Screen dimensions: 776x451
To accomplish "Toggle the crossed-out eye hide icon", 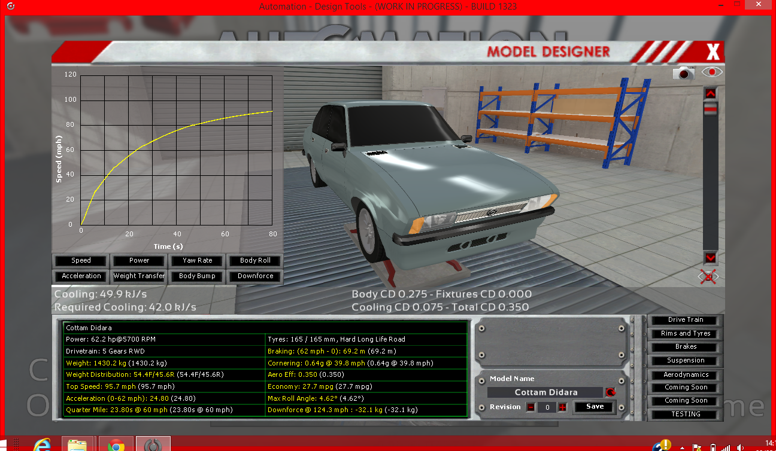I will 709,277.
